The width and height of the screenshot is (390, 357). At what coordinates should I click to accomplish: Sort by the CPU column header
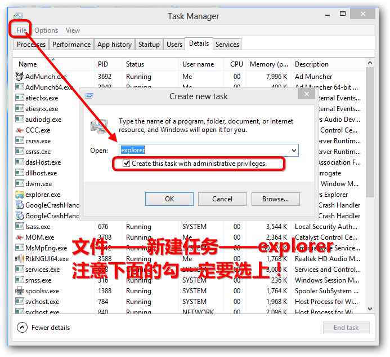point(235,64)
